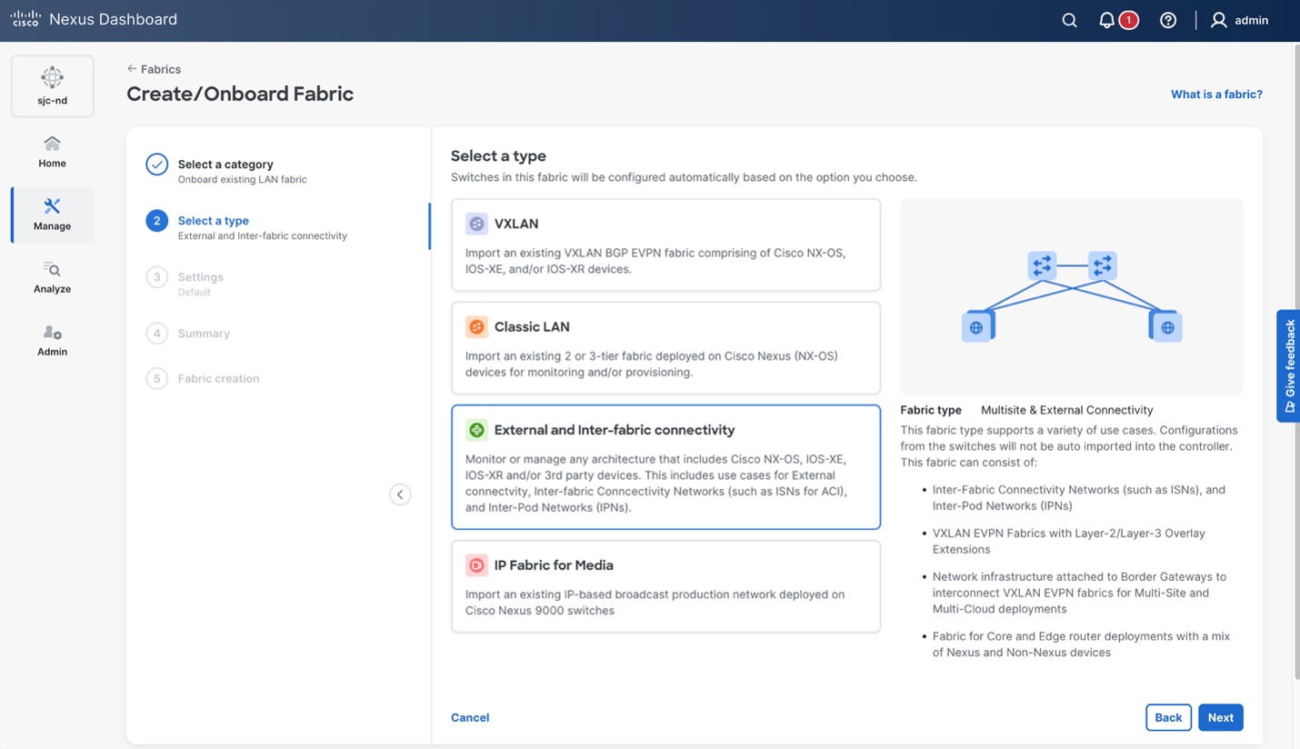This screenshot has width=1300, height=749.
Task: Click the red notification count badge
Action: [x=1128, y=20]
